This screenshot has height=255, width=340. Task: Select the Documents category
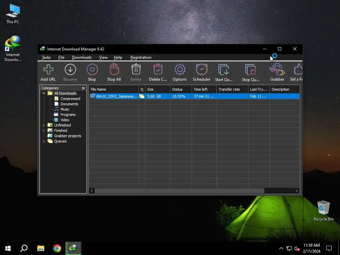(x=69, y=104)
